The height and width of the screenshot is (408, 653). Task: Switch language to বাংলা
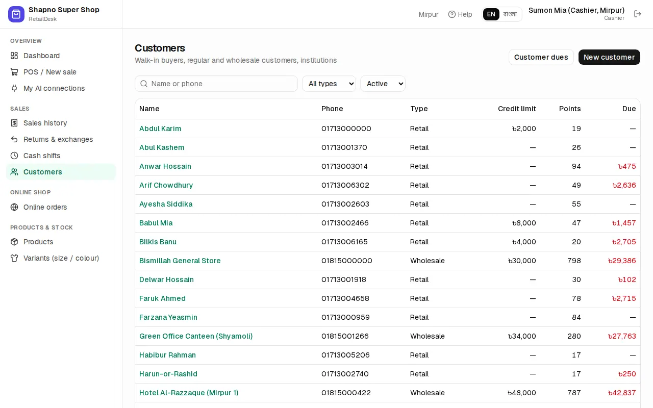click(510, 14)
